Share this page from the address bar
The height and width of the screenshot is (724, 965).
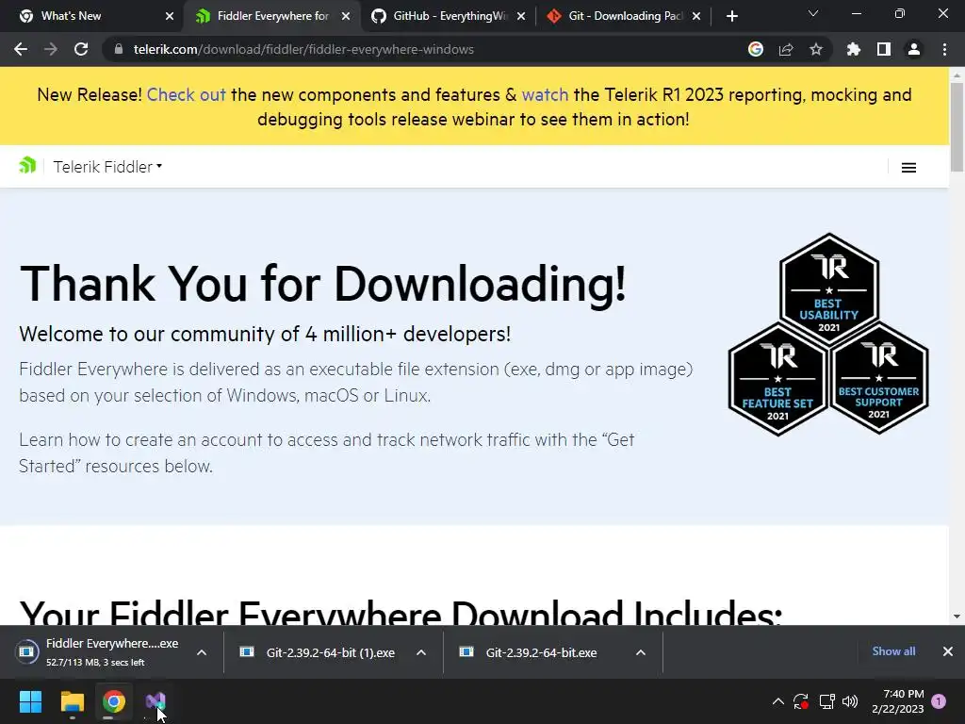point(786,49)
